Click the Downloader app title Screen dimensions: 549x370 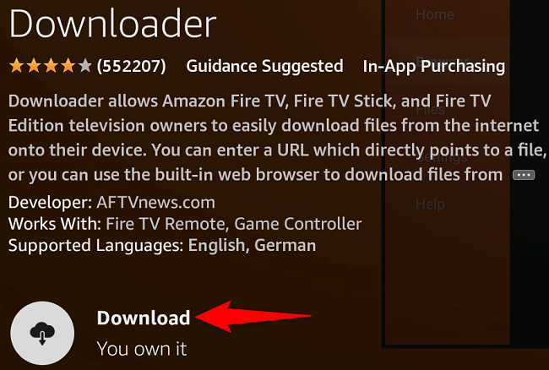point(112,24)
